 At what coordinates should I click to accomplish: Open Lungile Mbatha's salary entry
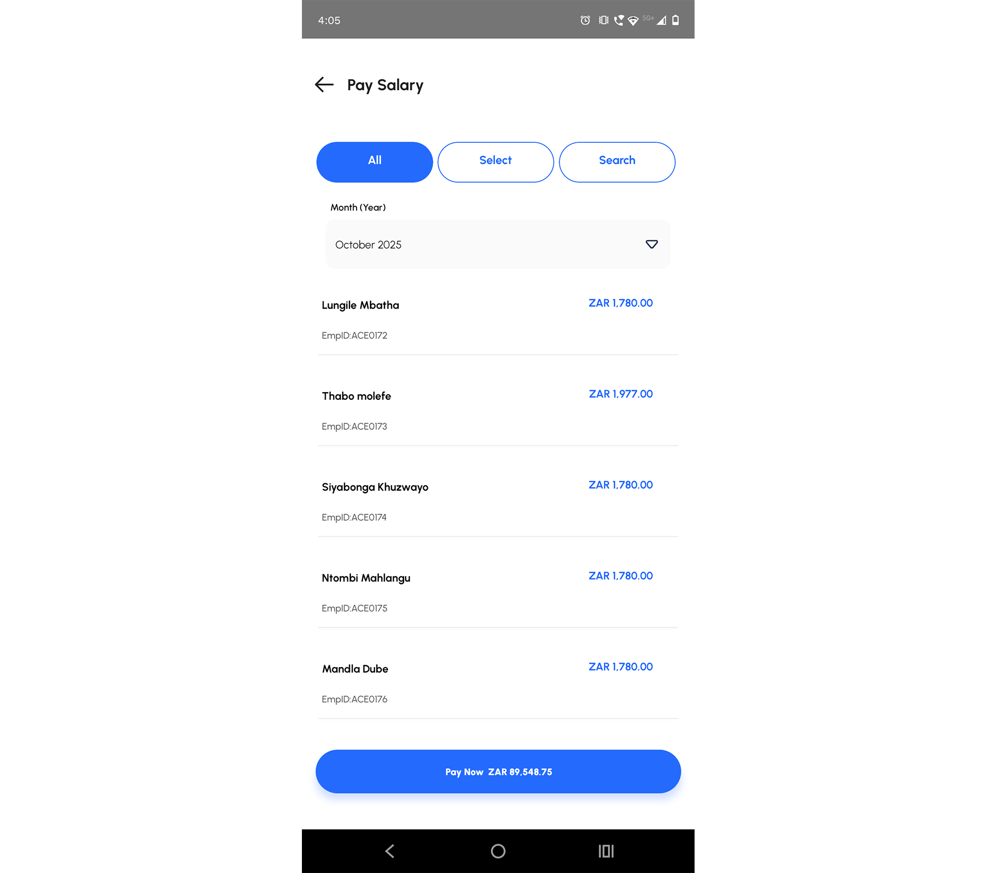(x=498, y=319)
